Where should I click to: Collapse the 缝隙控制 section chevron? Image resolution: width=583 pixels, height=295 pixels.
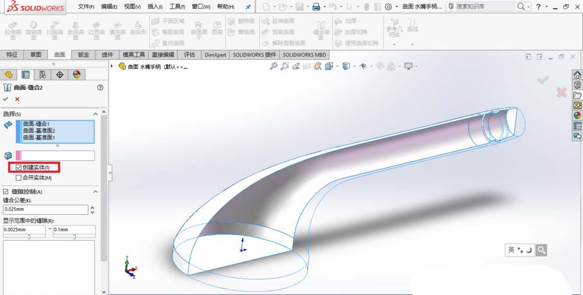coord(95,192)
